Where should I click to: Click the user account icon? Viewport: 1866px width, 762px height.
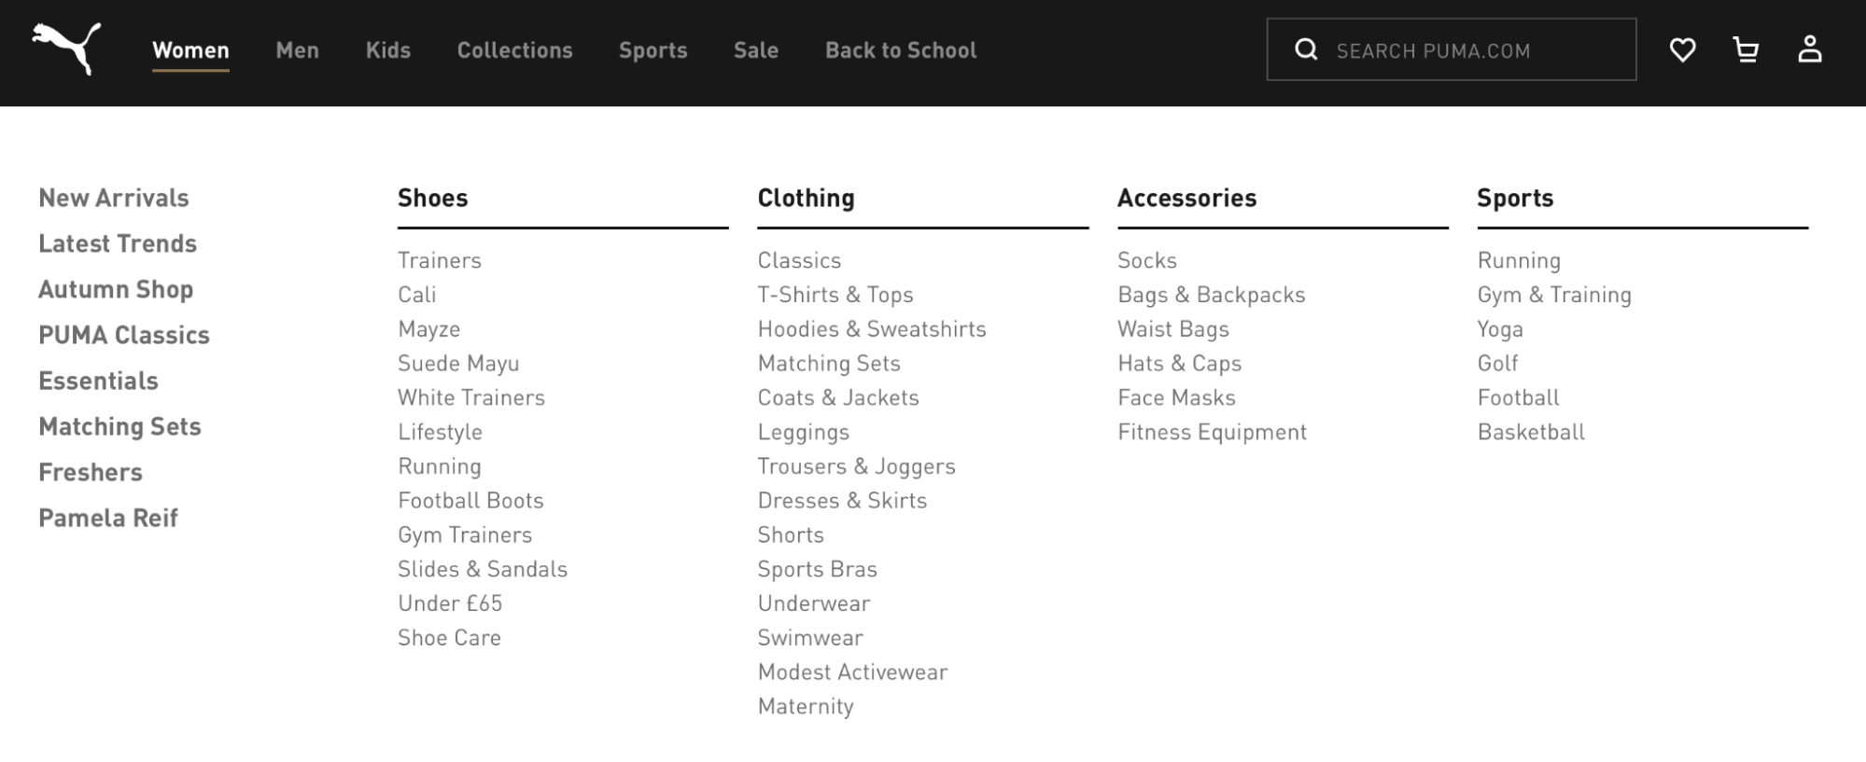point(1809,49)
